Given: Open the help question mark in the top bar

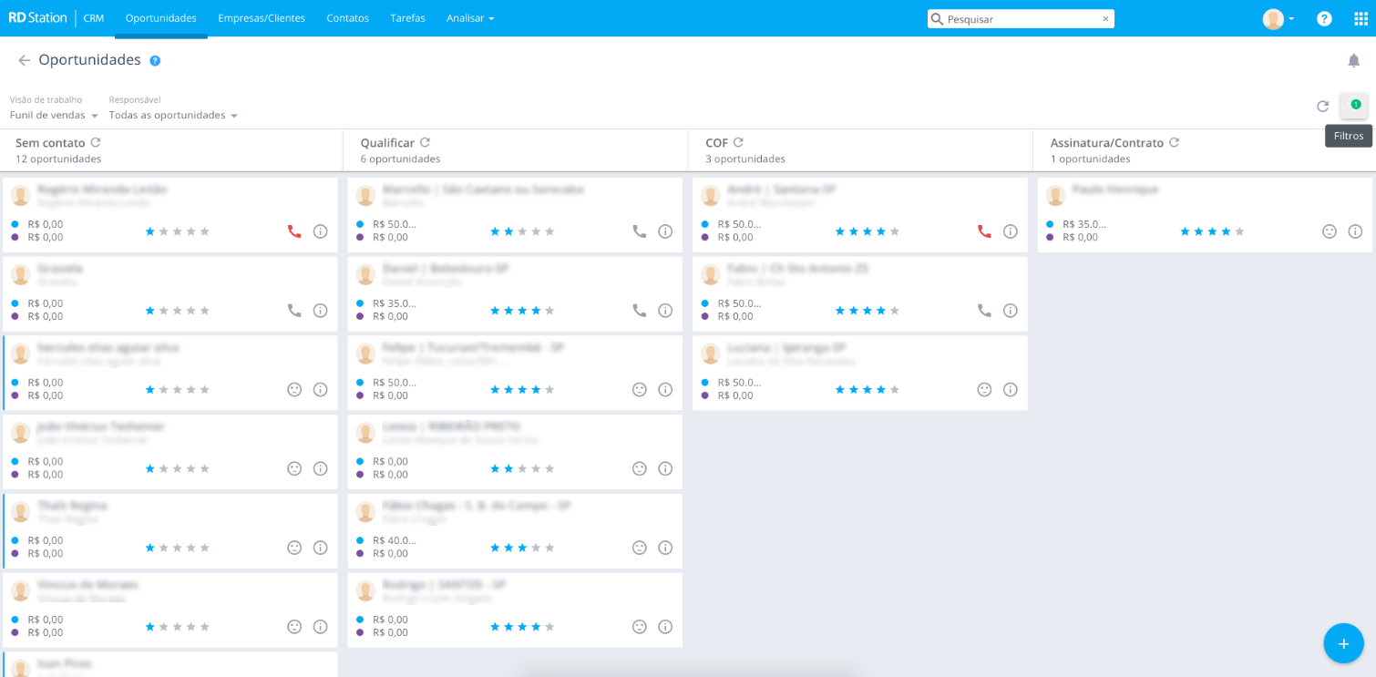Looking at the screenshot, I should tap(1324, 18).
